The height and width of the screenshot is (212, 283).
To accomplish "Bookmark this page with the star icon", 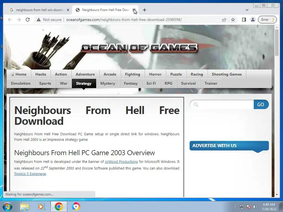I will pyautogui.click(x=233, y=20).
